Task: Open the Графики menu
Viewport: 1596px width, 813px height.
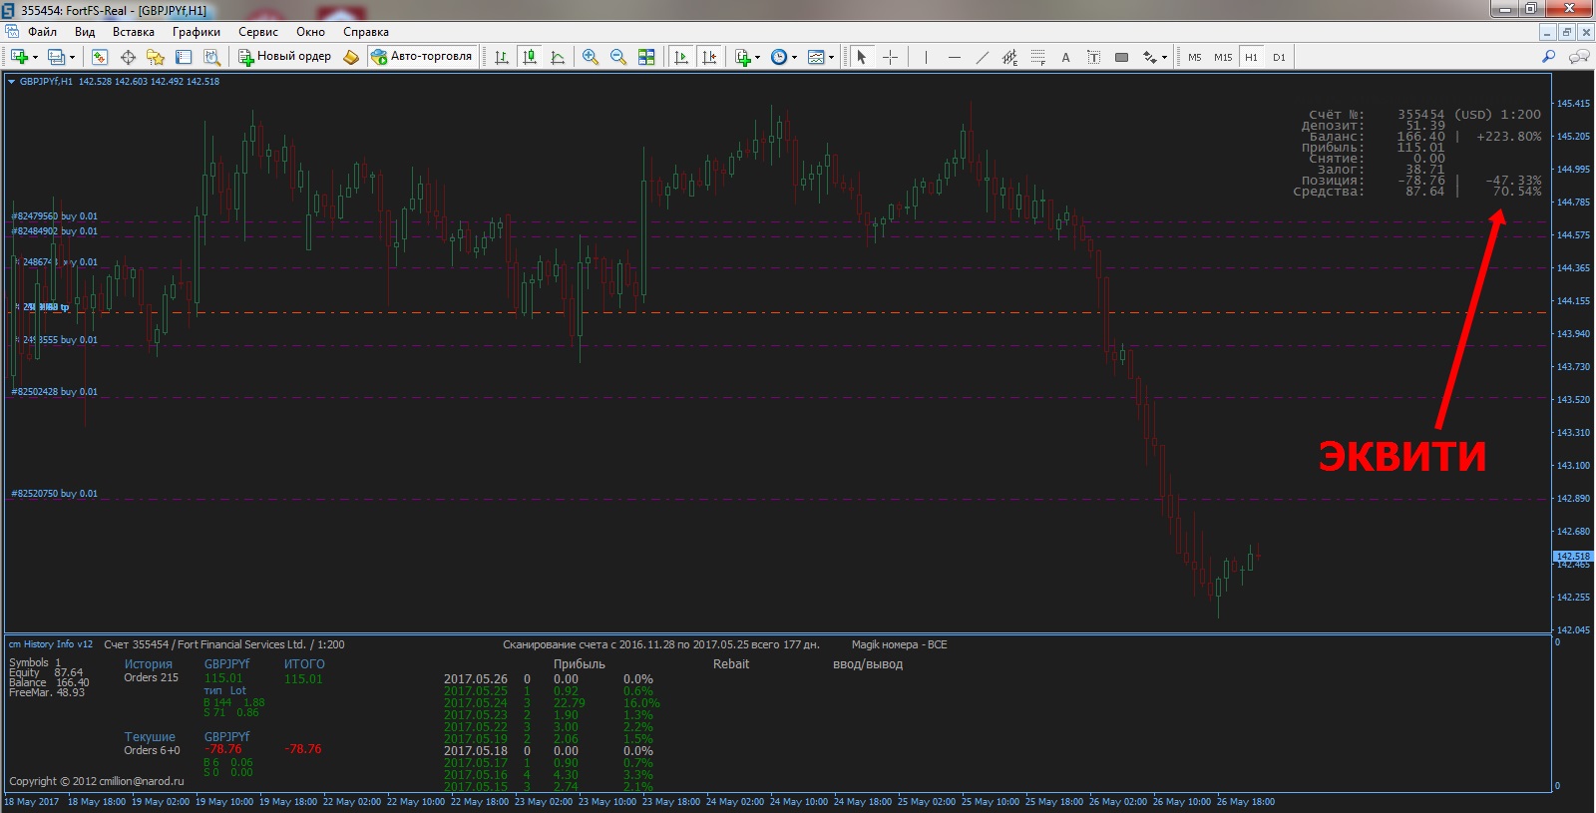Action: tap(196, 32)
